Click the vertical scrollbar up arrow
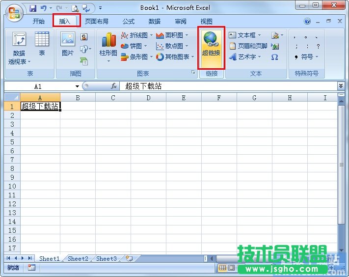This screenshot has width=349, height=277. 341,101
